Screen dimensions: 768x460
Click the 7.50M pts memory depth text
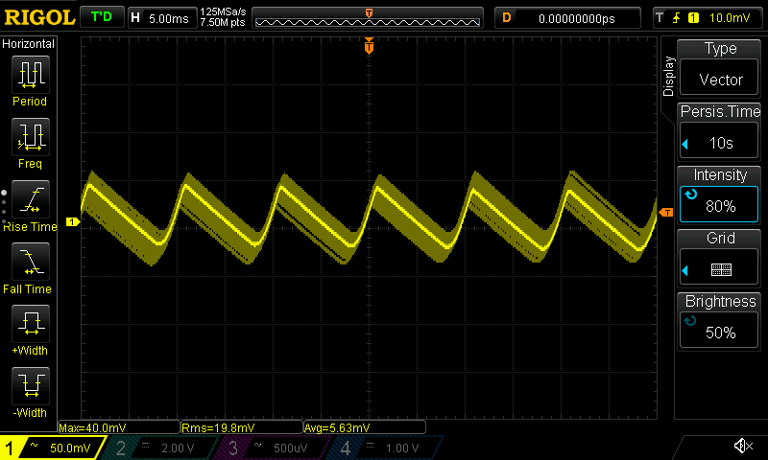point(223,22)
